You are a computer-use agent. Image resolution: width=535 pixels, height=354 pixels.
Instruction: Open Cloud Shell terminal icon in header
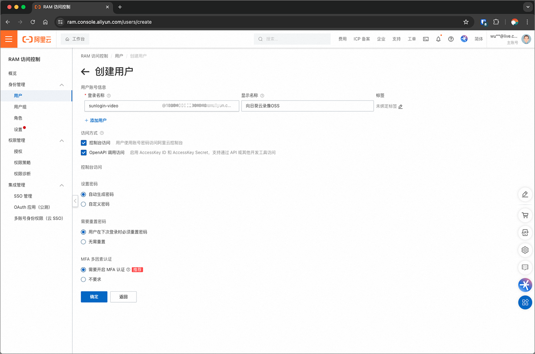pos(426,39)
